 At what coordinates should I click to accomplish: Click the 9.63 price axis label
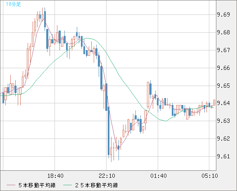[223, 121]
